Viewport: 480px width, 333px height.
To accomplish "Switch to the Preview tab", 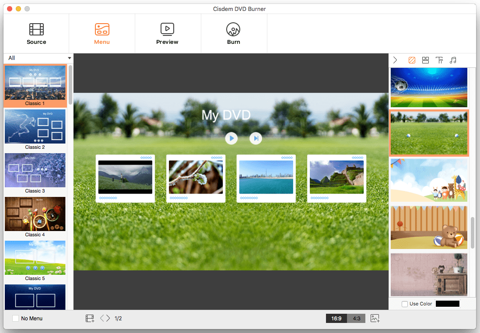I will tap(167, 34).
